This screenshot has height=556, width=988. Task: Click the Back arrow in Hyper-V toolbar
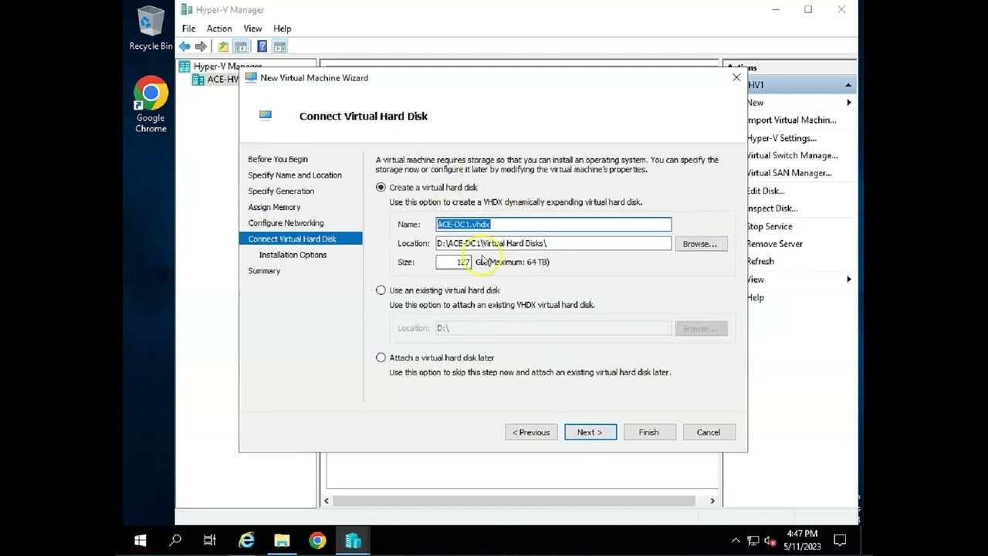tap(184, 47)
